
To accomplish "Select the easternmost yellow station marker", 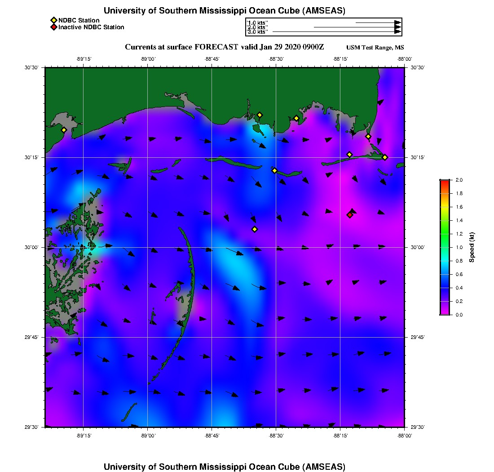I will pyautogui.click(x=385, y=157).
